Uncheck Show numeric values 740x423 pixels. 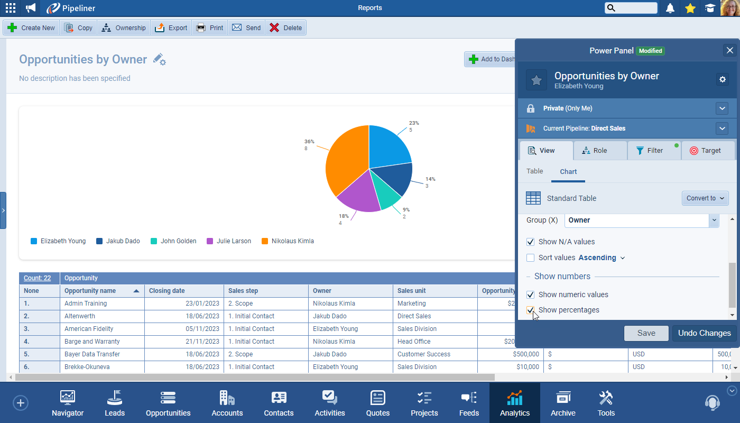[531, 295]
